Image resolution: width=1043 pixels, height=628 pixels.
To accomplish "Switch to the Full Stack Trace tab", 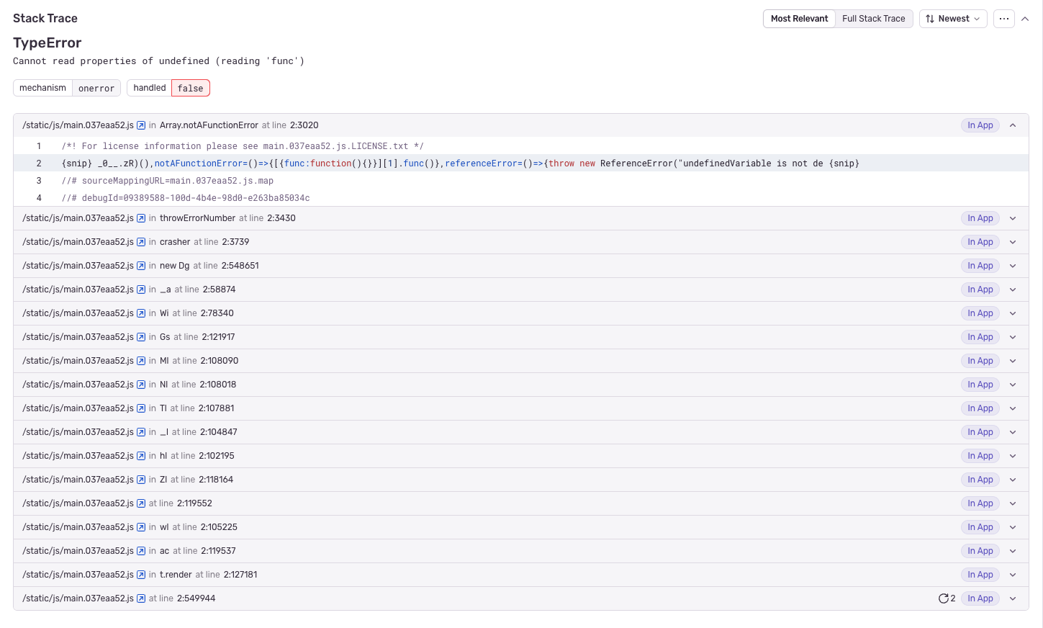I will 873,19.
